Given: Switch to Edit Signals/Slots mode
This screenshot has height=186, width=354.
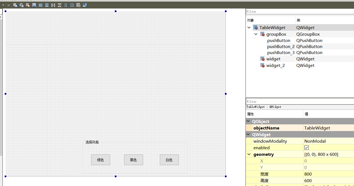Looking at the screenshot, I should tap(21, 5).
